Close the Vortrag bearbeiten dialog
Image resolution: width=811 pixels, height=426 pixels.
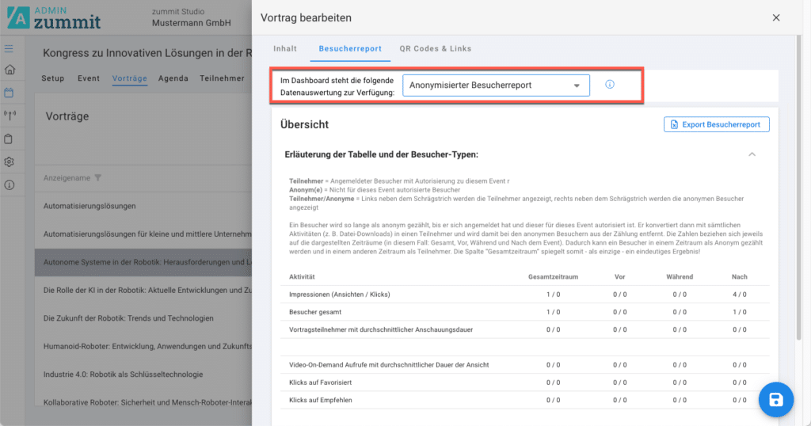pos(776,17)
